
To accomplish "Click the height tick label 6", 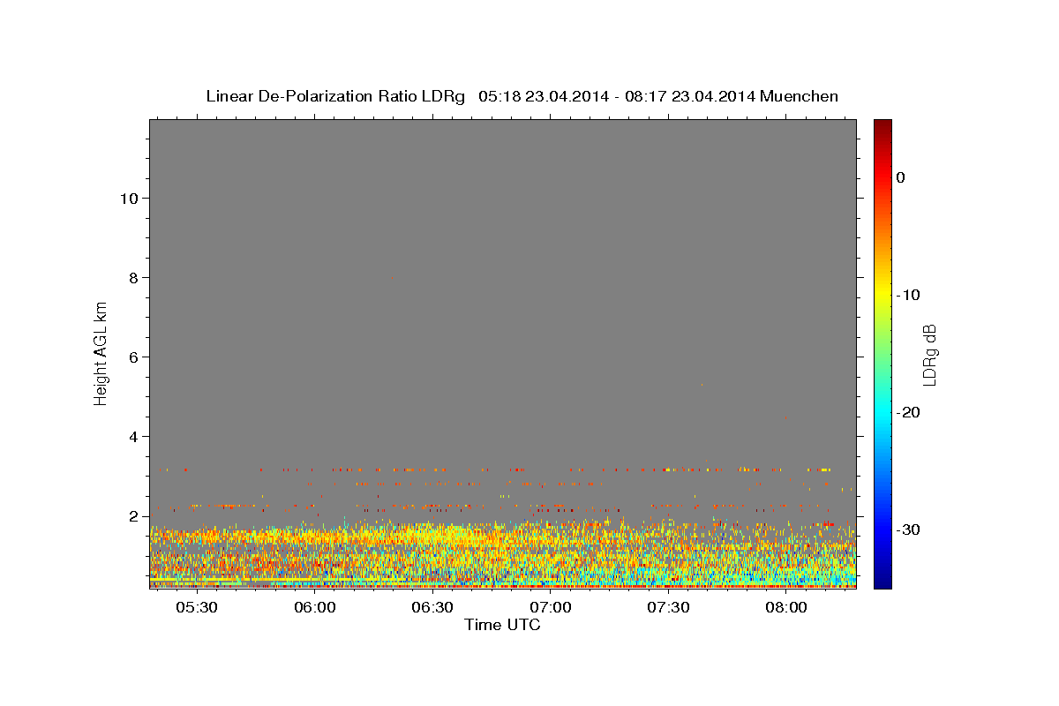I will coord(134,357).
